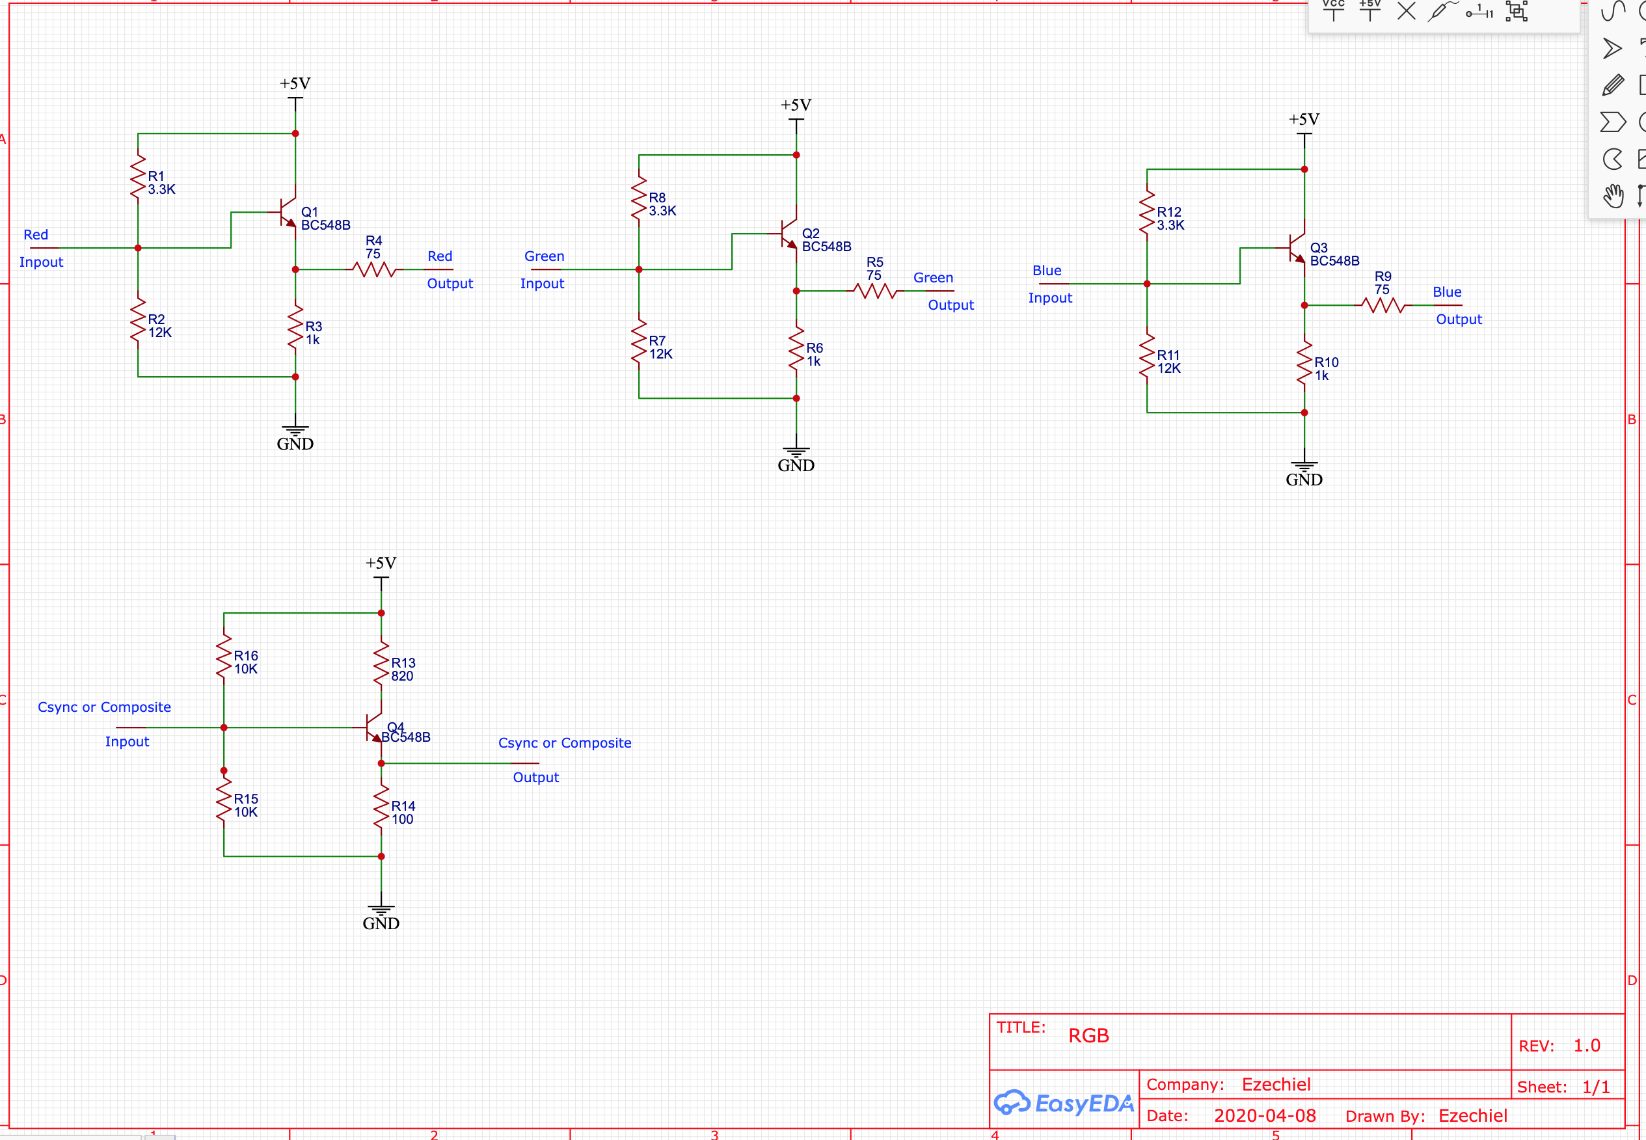This screenshot has width=1646, height=1140.
Task: Click the Group/Ungroup symbol tool
Action: pos(1517,12)
